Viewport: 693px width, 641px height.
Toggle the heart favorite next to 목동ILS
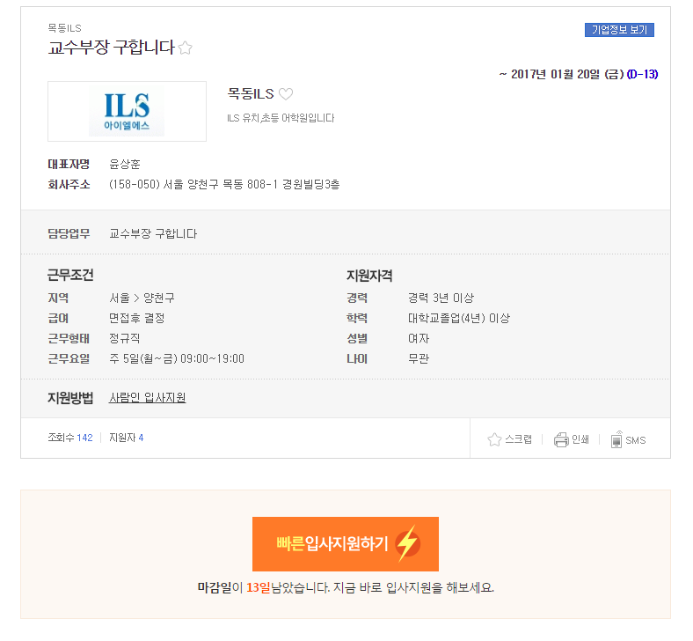pyautogui.click(x=286, y=94)
